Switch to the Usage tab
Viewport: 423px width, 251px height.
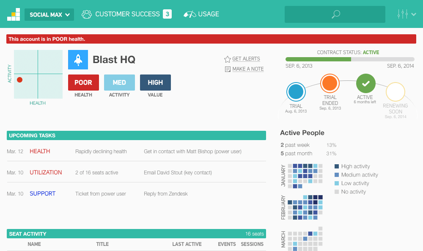[x=201, y=14]
